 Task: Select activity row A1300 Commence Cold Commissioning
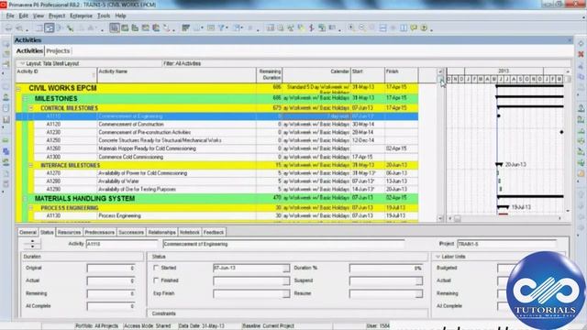(x=217, y=157)
